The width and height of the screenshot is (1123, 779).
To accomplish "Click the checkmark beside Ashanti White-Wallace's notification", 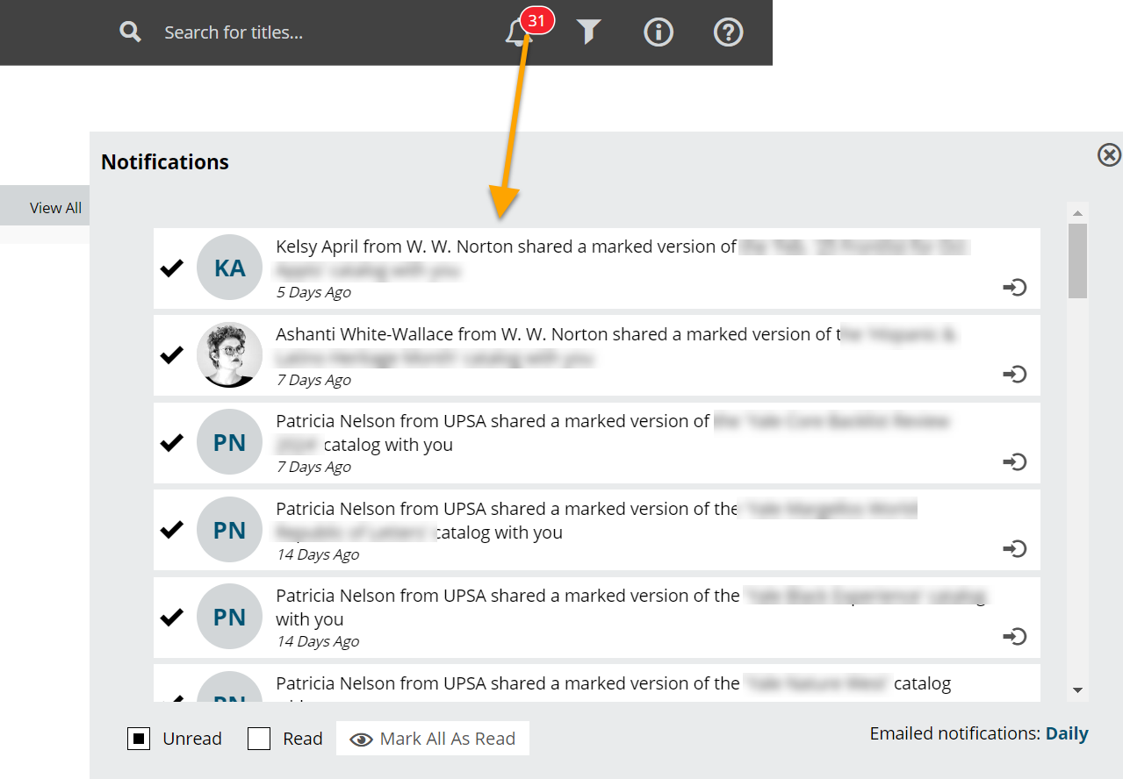I will coord(172,355).
